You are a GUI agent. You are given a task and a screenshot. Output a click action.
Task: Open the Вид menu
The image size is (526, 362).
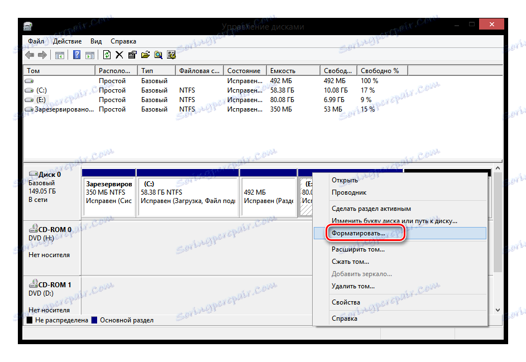click(x=96, y=41)
